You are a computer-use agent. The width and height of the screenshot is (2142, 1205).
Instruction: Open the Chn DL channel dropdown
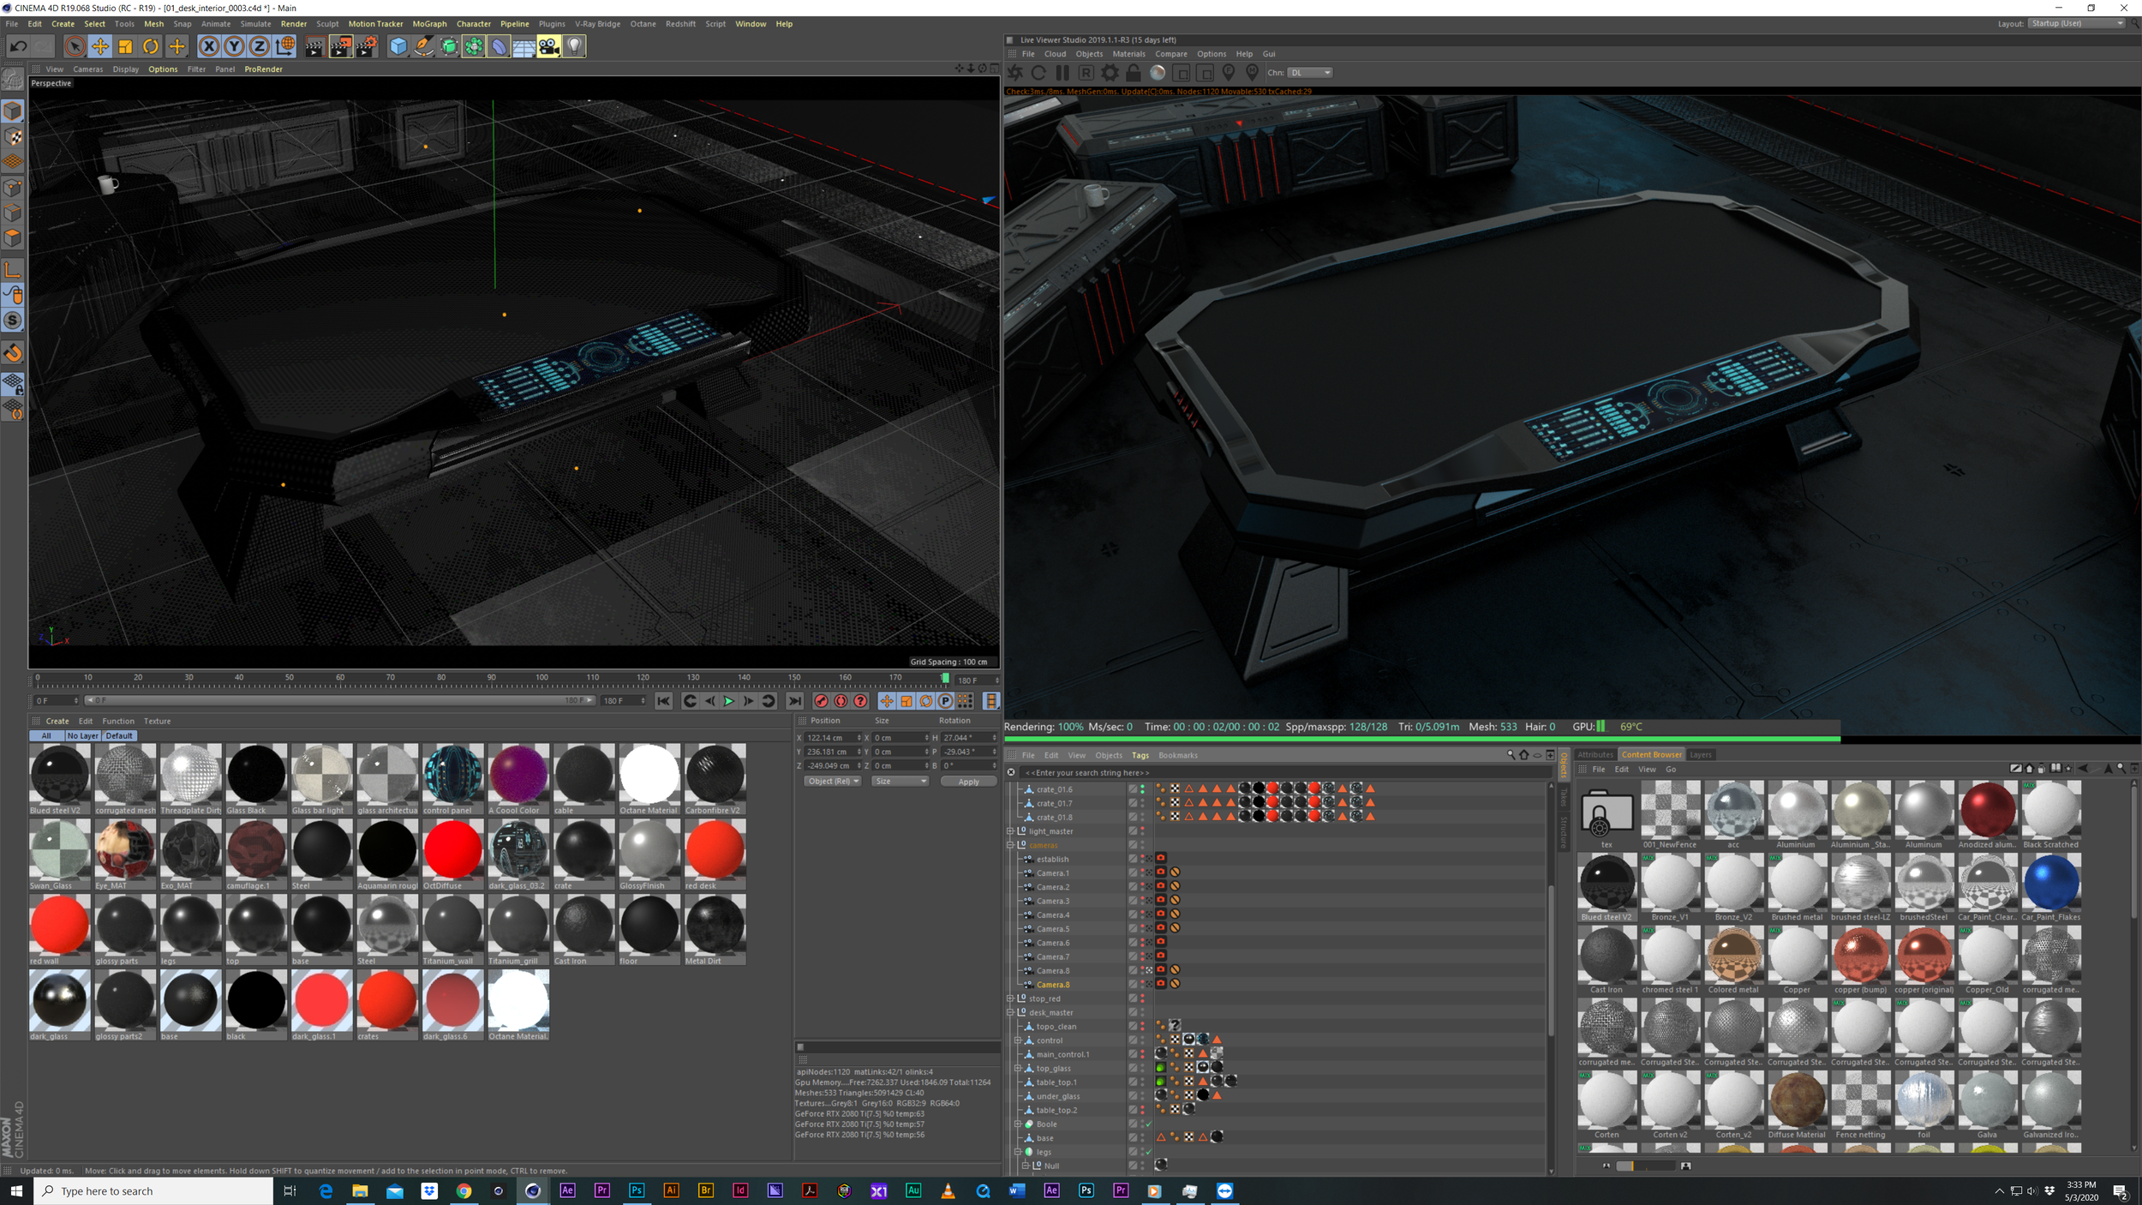pos(1310,73)
